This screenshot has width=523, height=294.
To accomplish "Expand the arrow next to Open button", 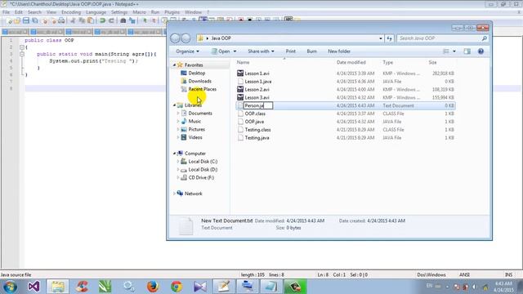I will [235, 51].
